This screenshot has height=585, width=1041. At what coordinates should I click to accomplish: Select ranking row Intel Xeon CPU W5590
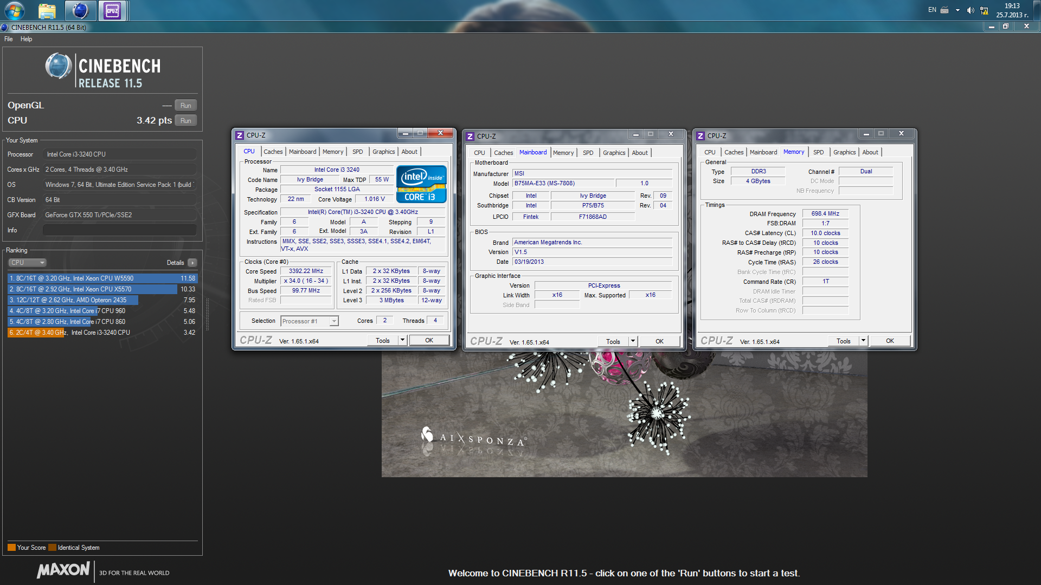[102, 278]
